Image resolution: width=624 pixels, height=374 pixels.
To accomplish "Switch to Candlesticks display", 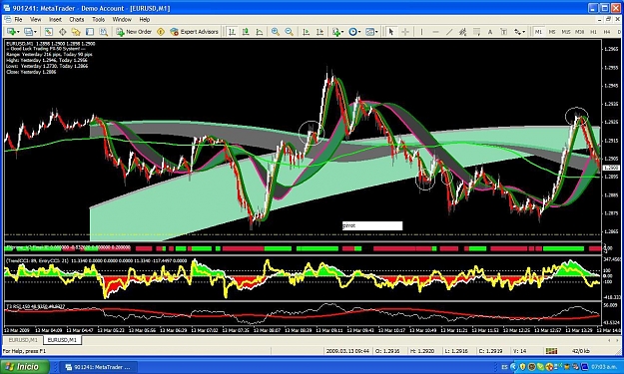I will pyautogui.click(x=246, y=32).
